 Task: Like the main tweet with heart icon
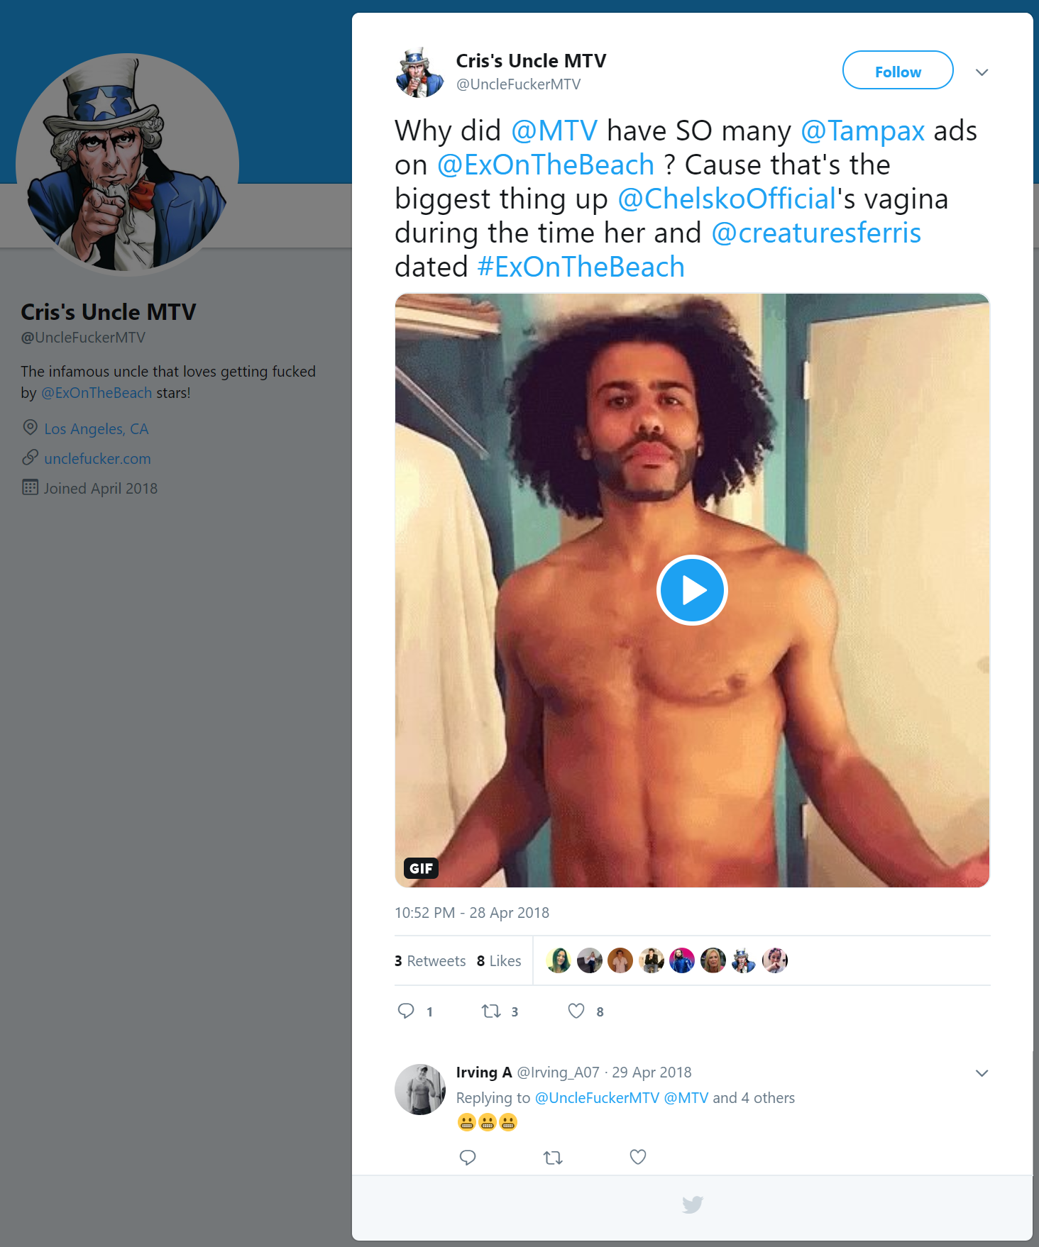click(x=576, y=1011)
